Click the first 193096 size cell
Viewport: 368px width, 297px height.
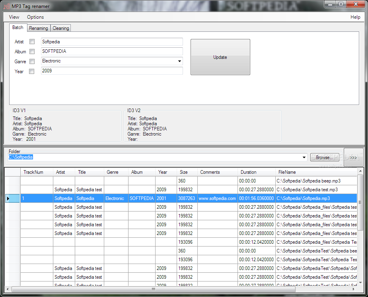point(187,242)
